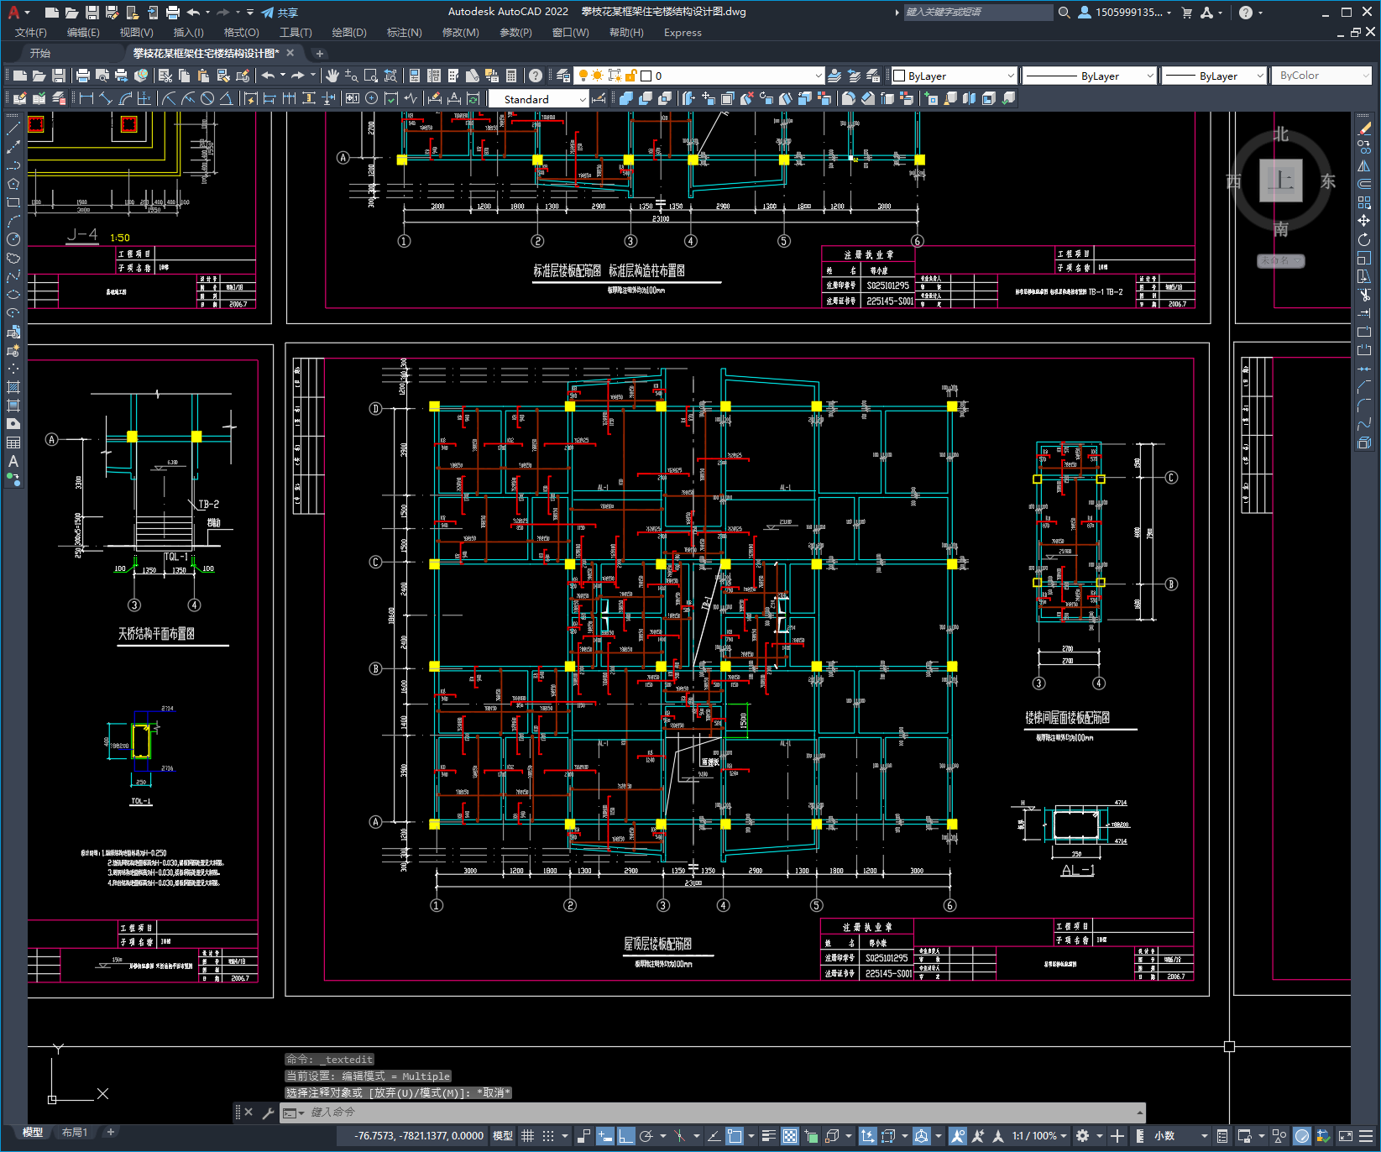
Task: Click the QuickCalc calculator icon
Action: tap(511, 76)
